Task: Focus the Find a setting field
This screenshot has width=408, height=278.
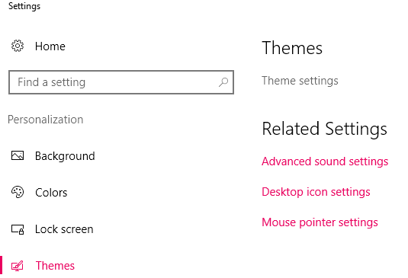Action: coord(121,82)
